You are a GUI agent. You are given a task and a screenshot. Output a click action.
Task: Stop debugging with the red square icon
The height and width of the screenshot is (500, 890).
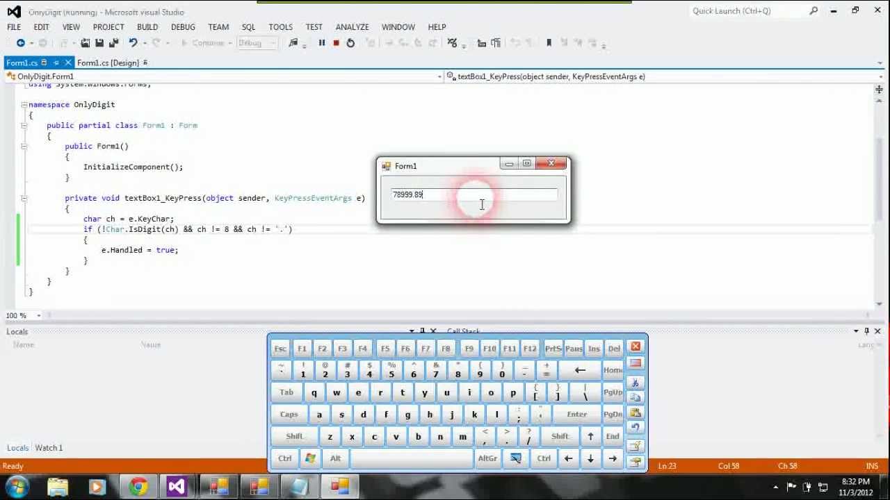336,43
